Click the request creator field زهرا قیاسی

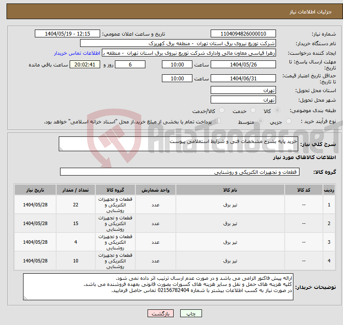tap(189, 53)
